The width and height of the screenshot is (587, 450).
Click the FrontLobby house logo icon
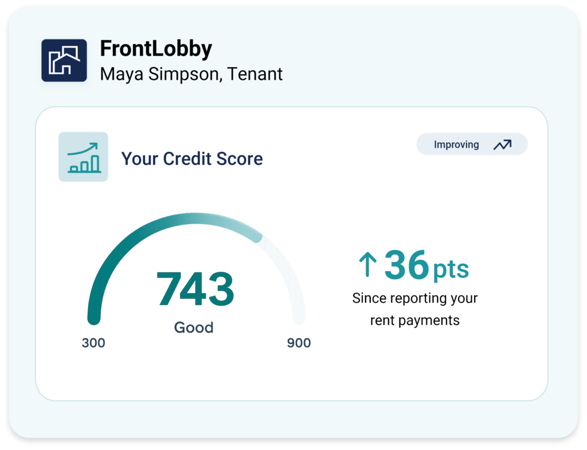[64, 60]
